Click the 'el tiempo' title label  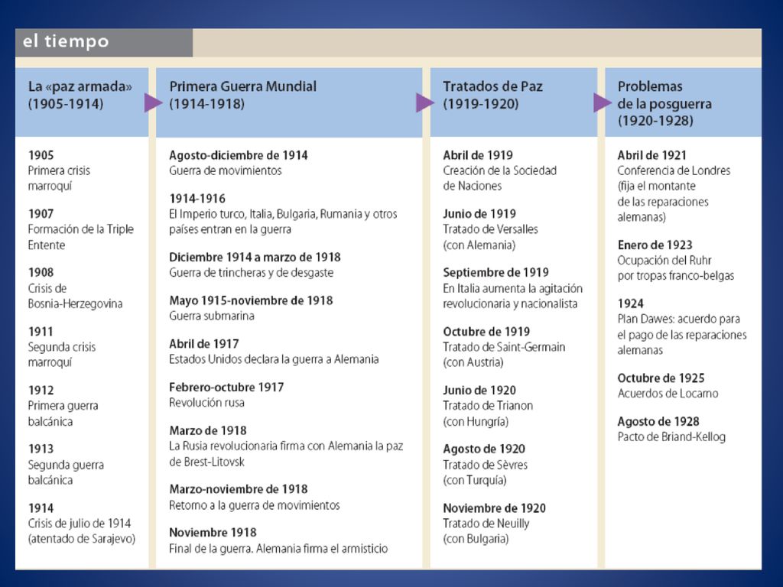click(66, 41)
